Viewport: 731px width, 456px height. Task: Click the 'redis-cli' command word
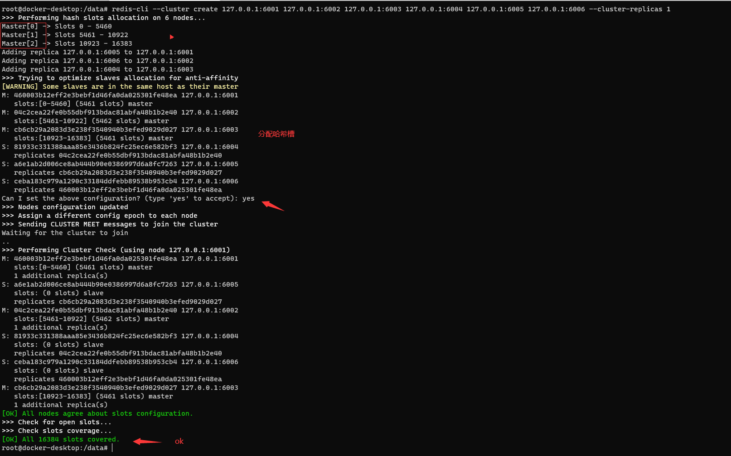(x=130, y=9)
